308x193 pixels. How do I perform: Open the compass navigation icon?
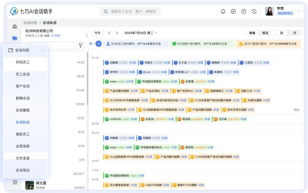233,11
